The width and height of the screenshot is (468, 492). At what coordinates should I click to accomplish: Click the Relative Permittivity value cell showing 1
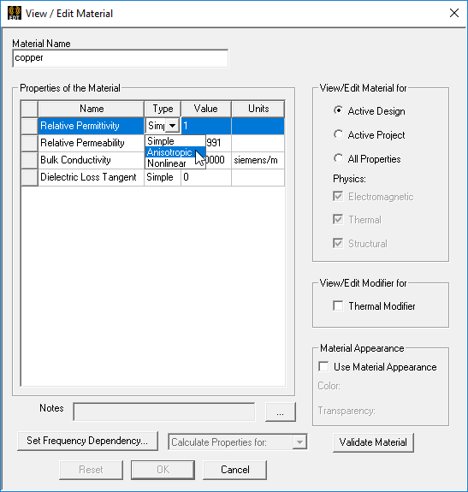[x=206, y=126]
